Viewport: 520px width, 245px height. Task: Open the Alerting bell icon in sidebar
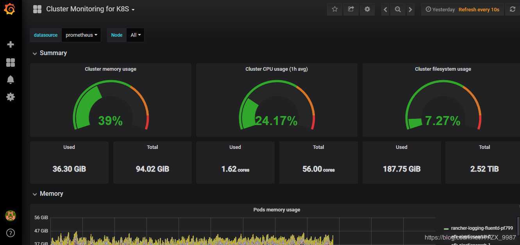point(11,80)
